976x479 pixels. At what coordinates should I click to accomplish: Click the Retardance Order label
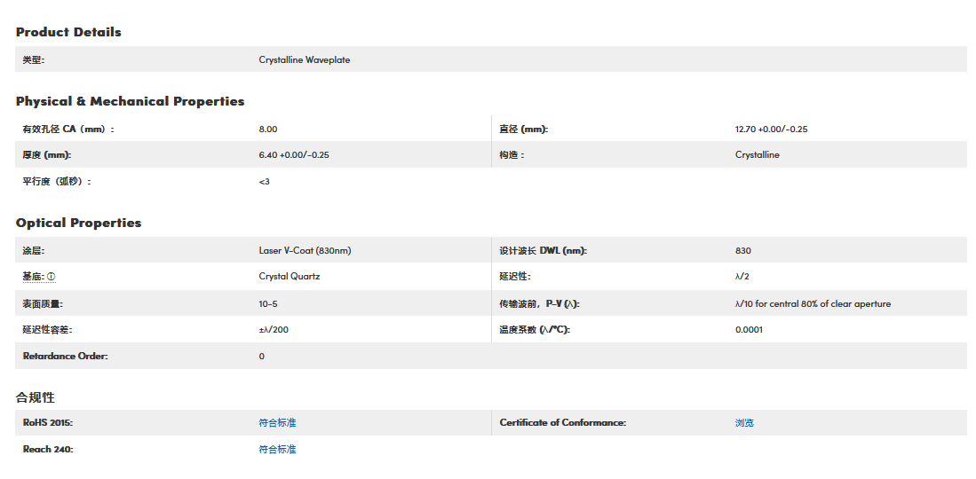point(65,357)
